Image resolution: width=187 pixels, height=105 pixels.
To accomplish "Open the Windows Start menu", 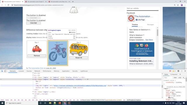I will [2, 103].
